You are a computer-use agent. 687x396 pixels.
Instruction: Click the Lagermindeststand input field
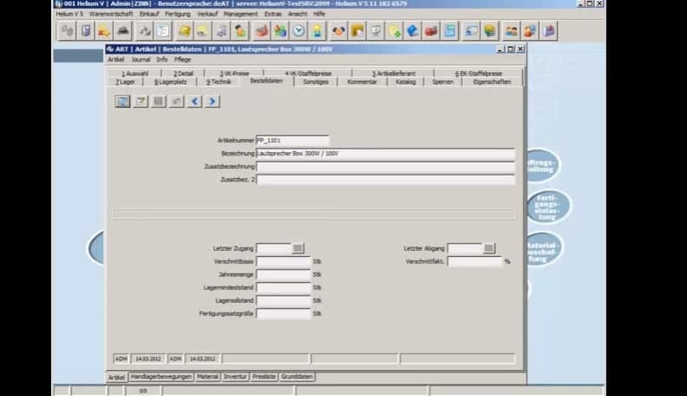pos(284,287)
